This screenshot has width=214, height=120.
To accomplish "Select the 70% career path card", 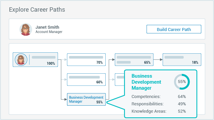I will coord(86,60).
